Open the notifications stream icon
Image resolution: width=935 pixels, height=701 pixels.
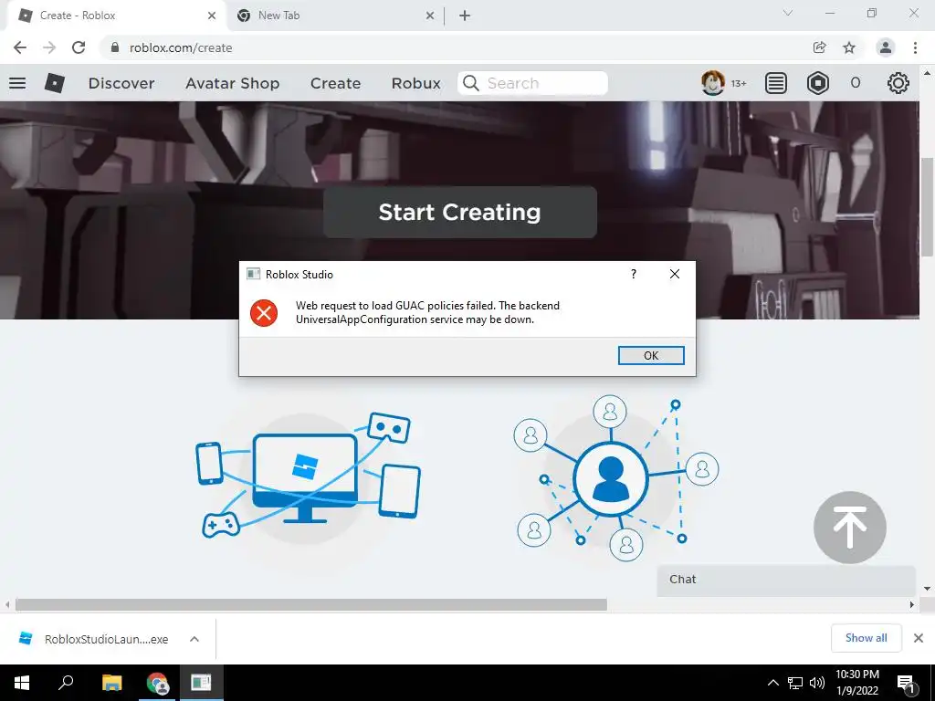point(776,83)
